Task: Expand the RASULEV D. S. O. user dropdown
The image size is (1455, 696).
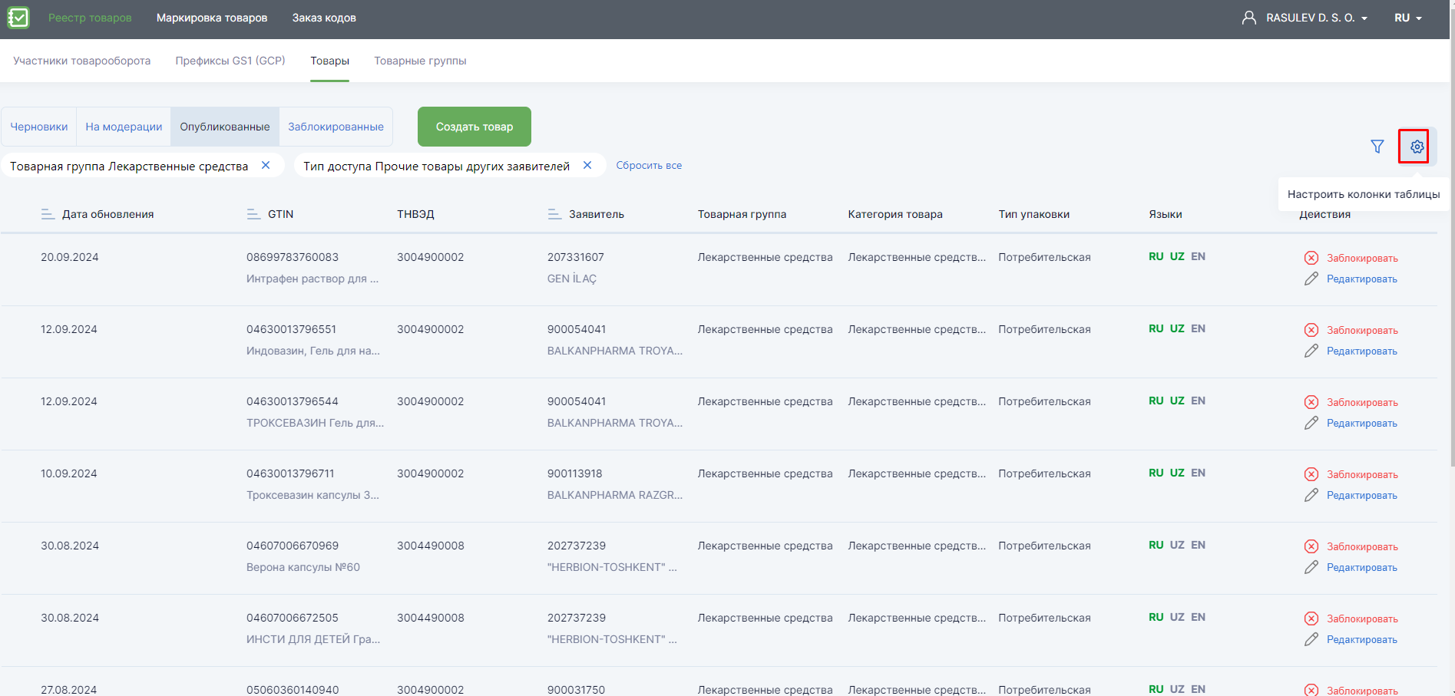Action: click(1317, 18)
